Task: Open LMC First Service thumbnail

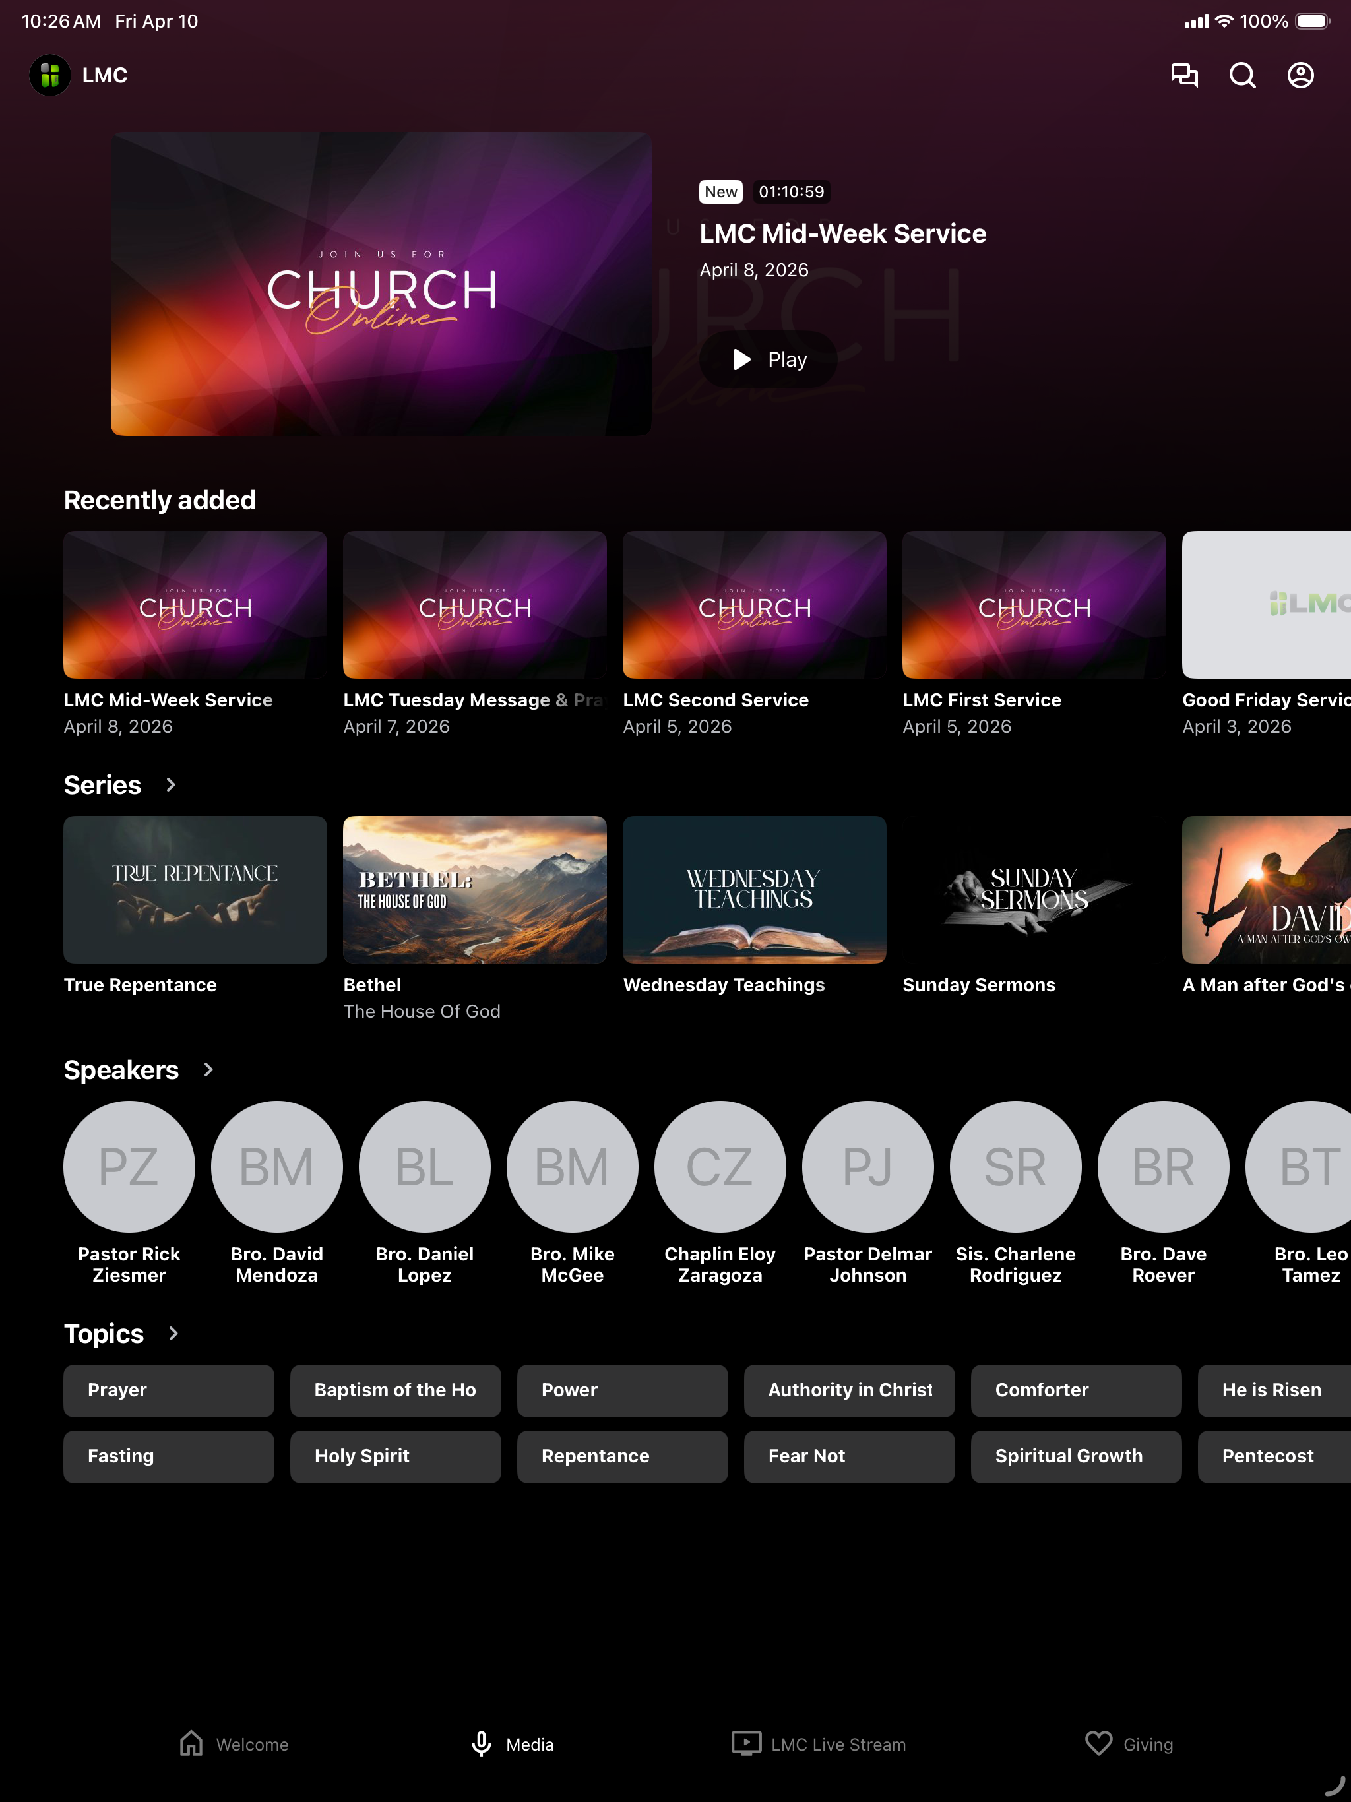Action: point(1033,604)
